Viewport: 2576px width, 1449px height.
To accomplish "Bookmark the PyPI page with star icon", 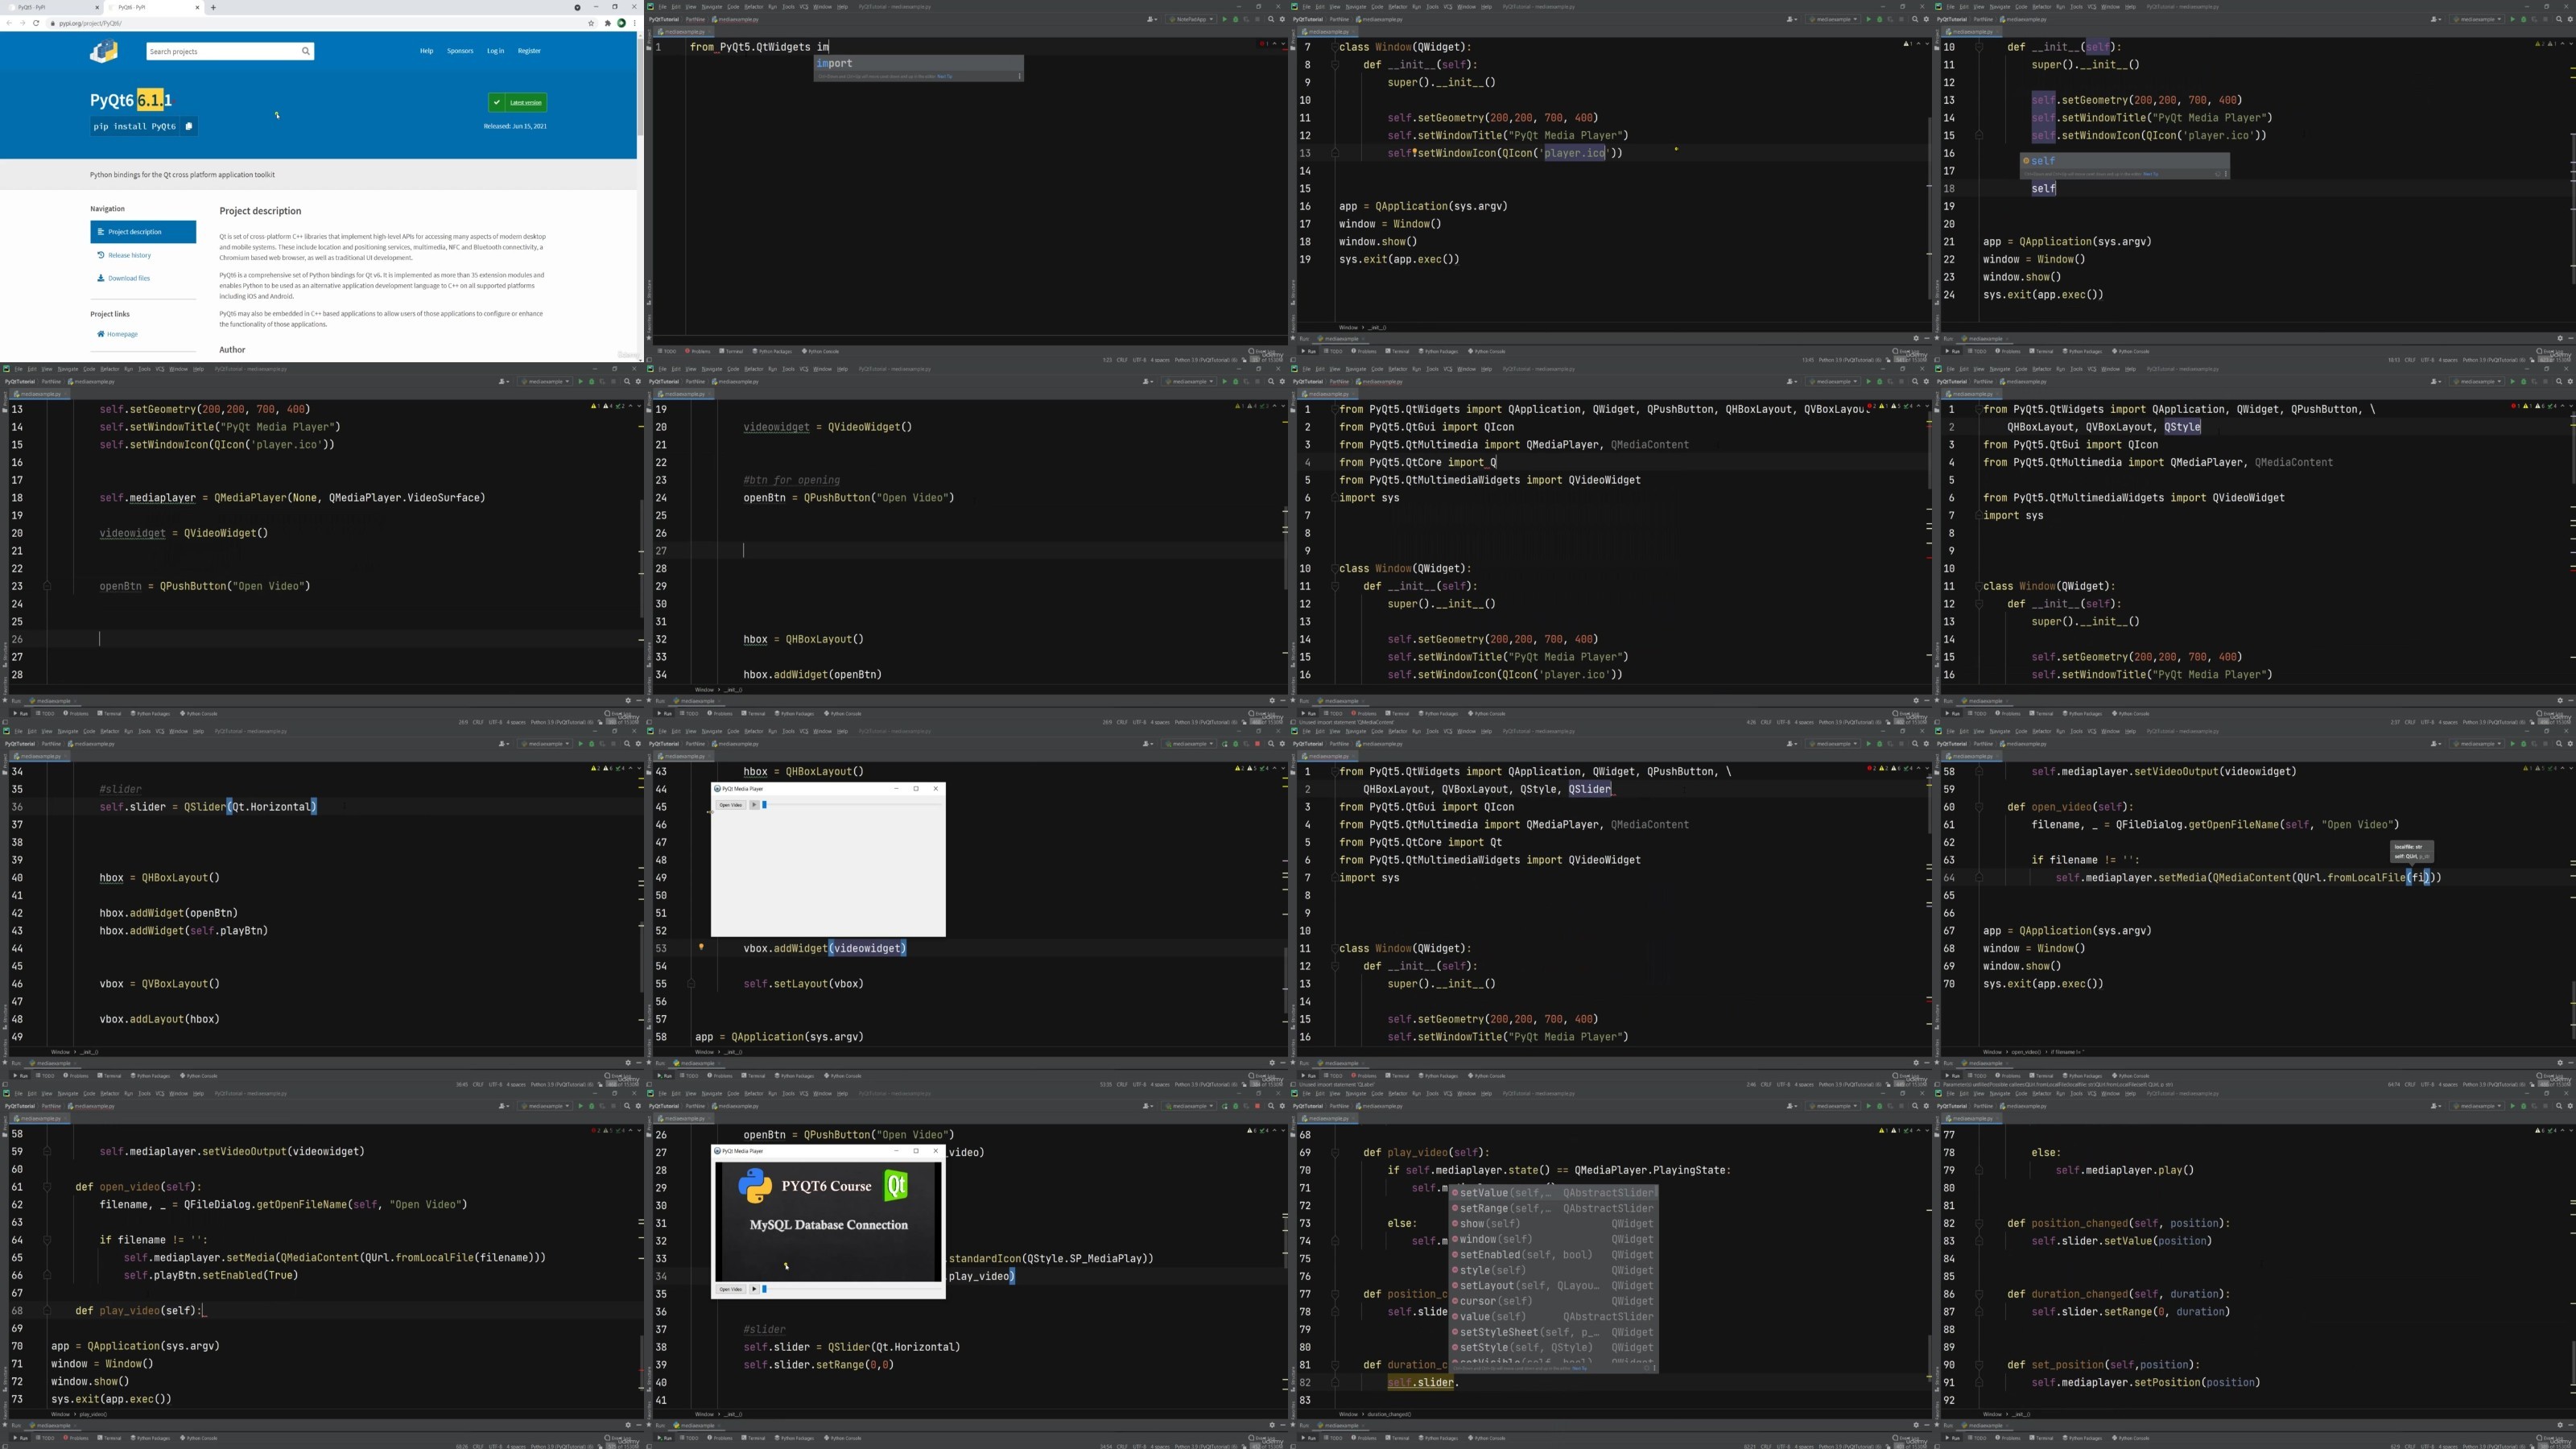I will click(592, 23).
